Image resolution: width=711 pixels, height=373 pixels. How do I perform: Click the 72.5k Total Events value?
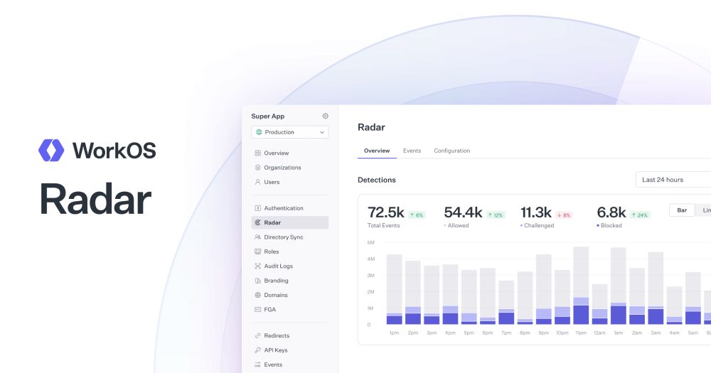point(385,212)
